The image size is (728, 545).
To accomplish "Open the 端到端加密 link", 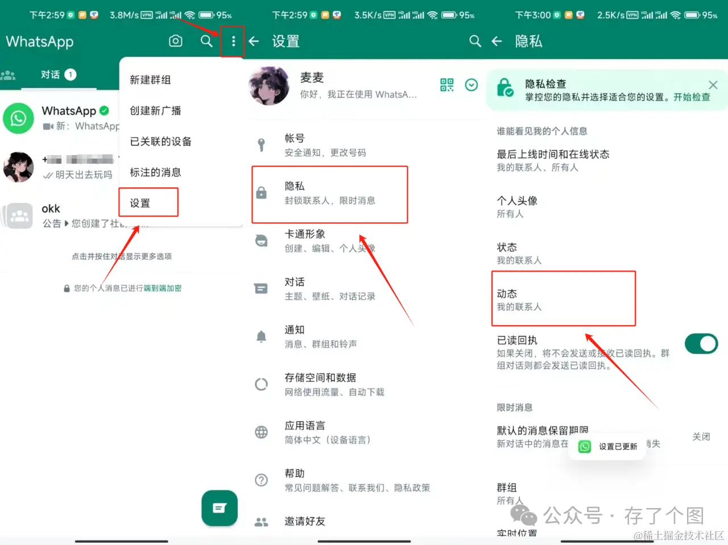I will pyautogui.click(x=163, y=288).
